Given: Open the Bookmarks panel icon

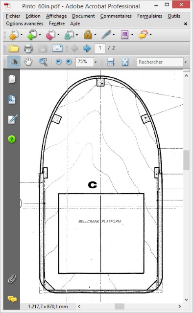Looking at the screenshot, I should [12, 99].
